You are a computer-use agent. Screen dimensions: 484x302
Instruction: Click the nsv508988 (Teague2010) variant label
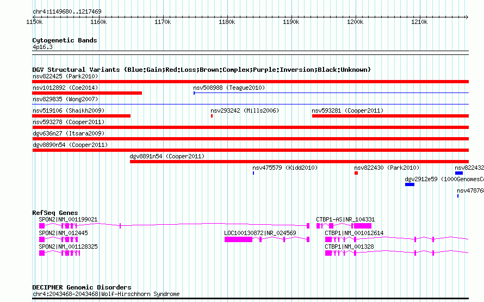point(229,88)
